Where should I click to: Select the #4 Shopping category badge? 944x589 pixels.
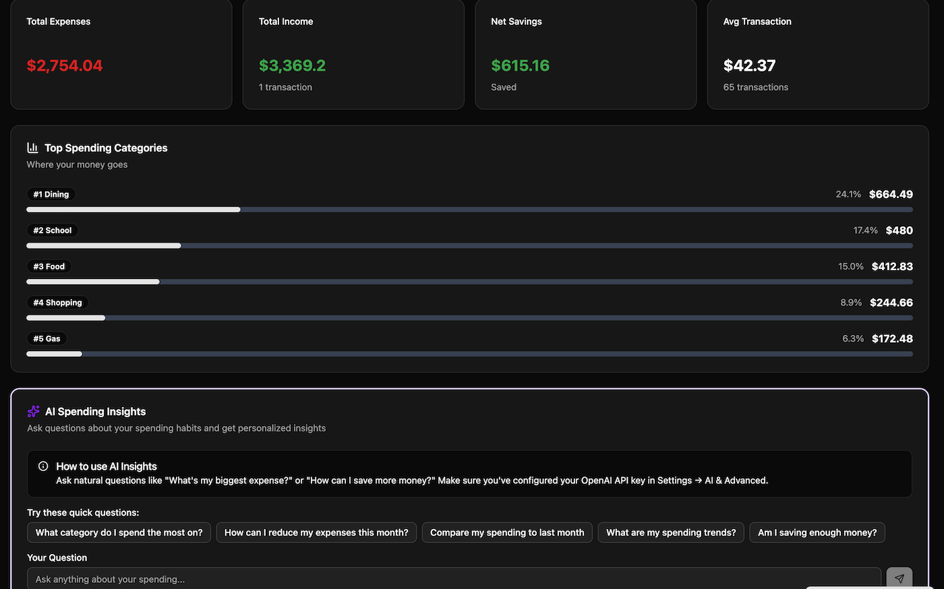click(x=57, y=302)
